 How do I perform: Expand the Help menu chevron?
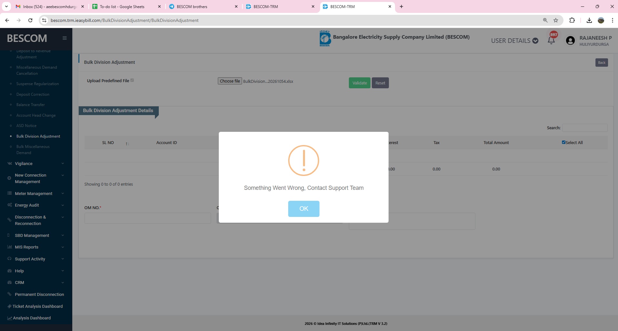pyautogui.click(x=63, y=271)
